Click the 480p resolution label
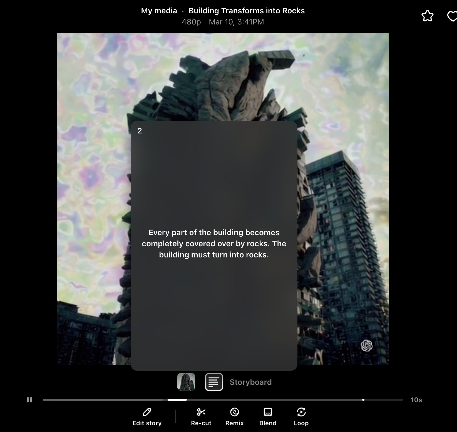 [191, 22]
